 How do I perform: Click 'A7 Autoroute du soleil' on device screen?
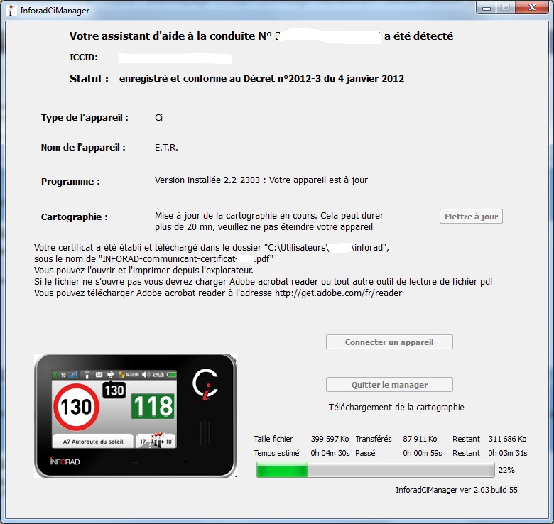[93, 442]
